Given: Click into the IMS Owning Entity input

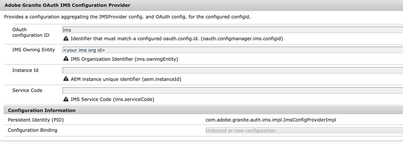Looking at the screenshot, I should click(232, 50).
